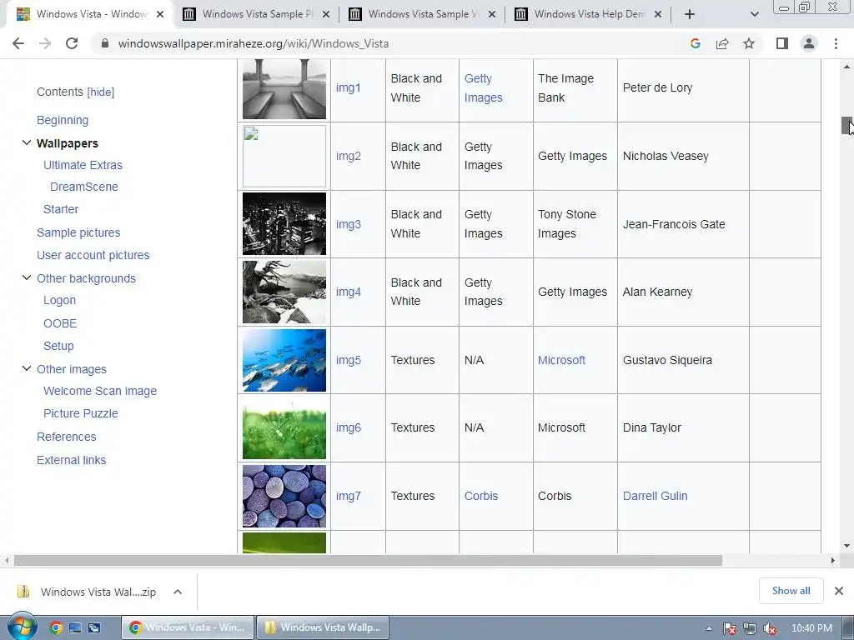Open Chrome's three-dot menu
The height and width of the screenshot is (640, 854).
point(836,43)
